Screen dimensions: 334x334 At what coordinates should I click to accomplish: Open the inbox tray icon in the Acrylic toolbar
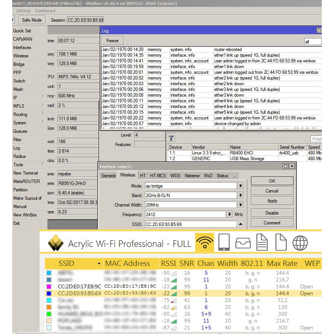pos(243,242)
